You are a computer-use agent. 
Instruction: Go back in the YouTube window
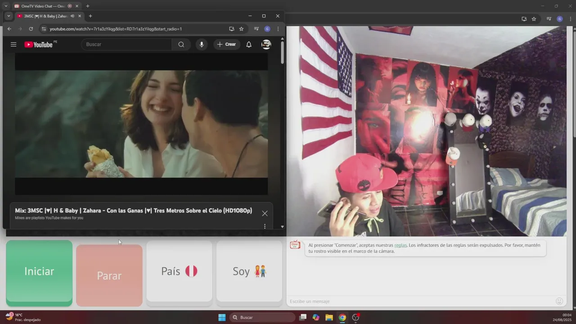point(9,29)
